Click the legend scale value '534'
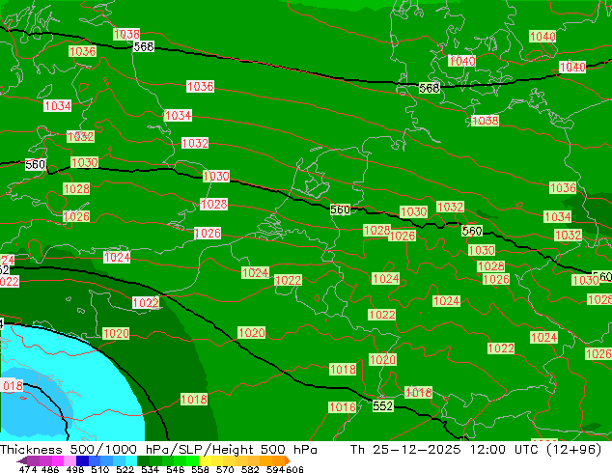 click(x=150, y=469)
